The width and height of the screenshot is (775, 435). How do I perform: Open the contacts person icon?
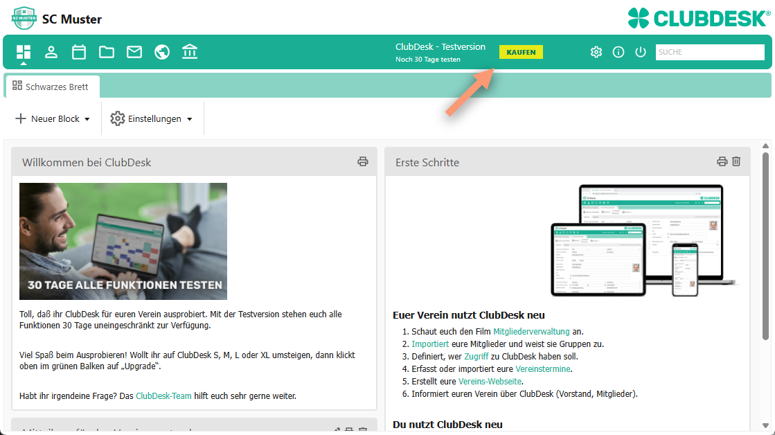coord(51,52)
